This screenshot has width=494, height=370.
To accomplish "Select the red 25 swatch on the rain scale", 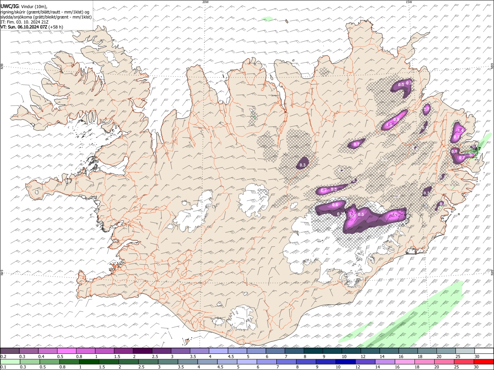I will tap(464, 362).
